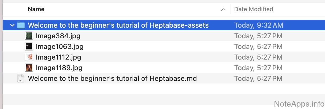This screenshot has width=325, height=109.
Task: Select the Image1112.jpg file name
Action: pos(58,57)
